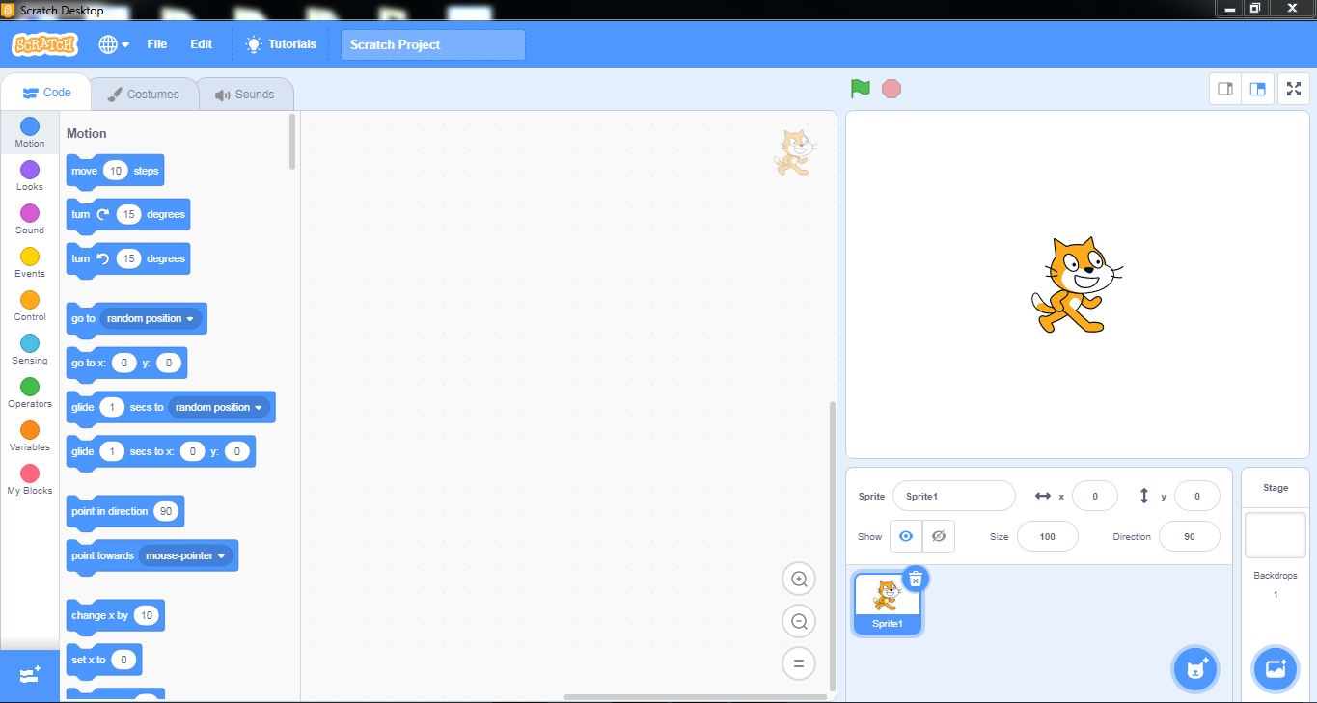Click the Scratch Project title field
Image resolution: width=1317 pixels, height=703 pixels.
click(x=433, y=44)
